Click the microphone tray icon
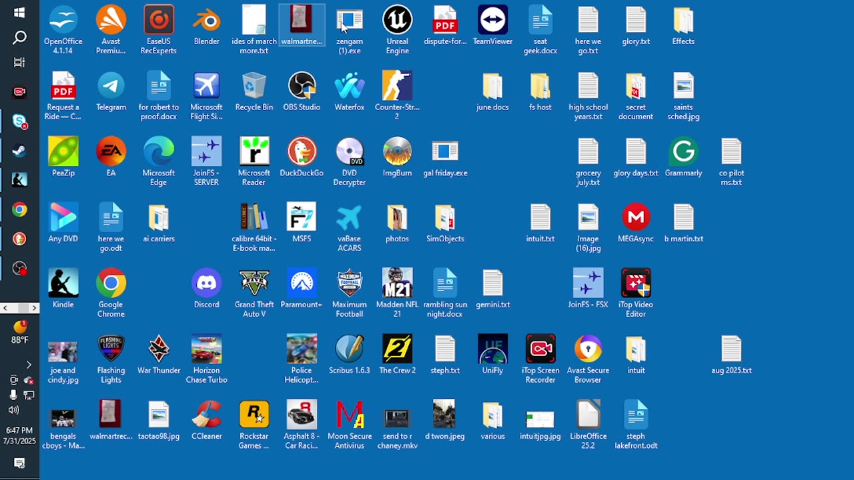 (x=13, y=395)
